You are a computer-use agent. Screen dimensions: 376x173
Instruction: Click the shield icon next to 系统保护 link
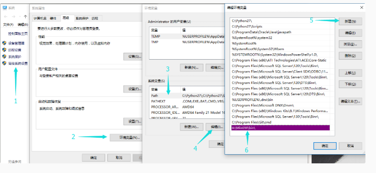(4, 56)
